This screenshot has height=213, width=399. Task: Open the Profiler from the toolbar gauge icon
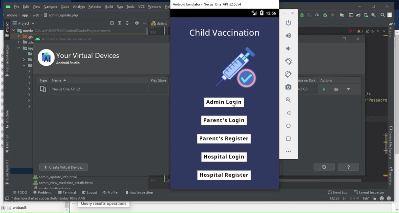point(318,15)
